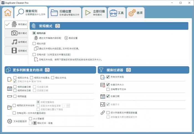Click fingerprint icon in 常规模式 header
This screenshot has width=194, height=134.
tap(34, 26)
